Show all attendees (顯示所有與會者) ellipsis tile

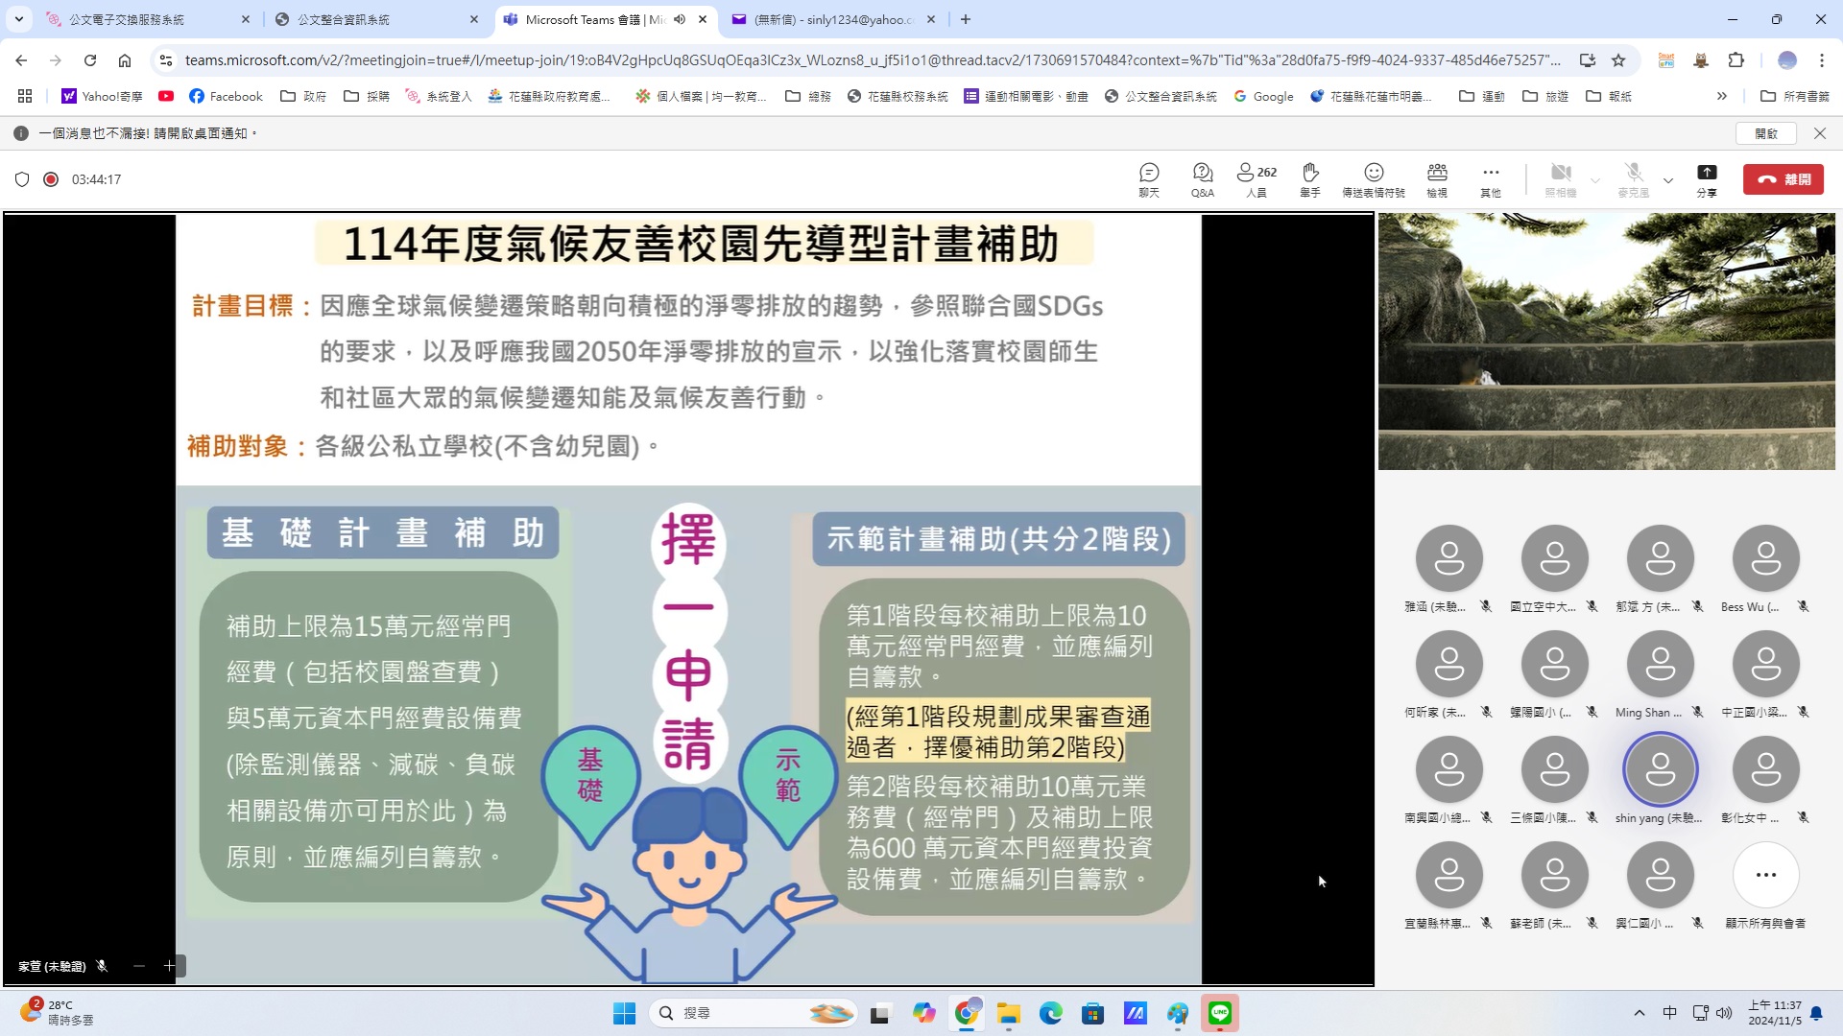pyautogui.click(x=1765, y=875)
